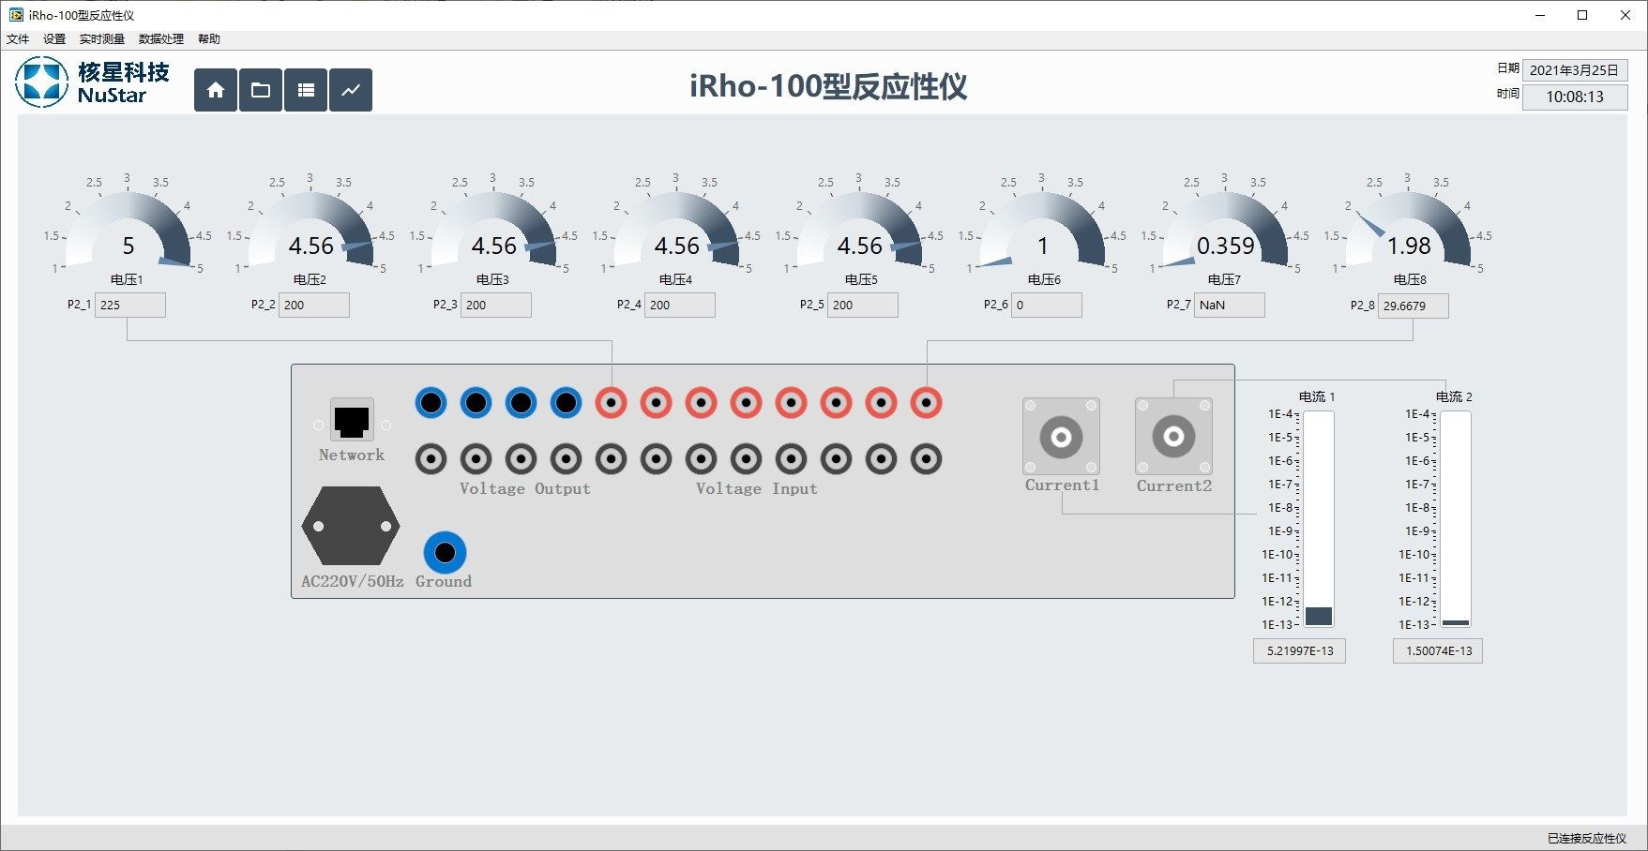Click the iRho-100型反应性仪 title heading
1648x851 pixels.
click(828, 86)
